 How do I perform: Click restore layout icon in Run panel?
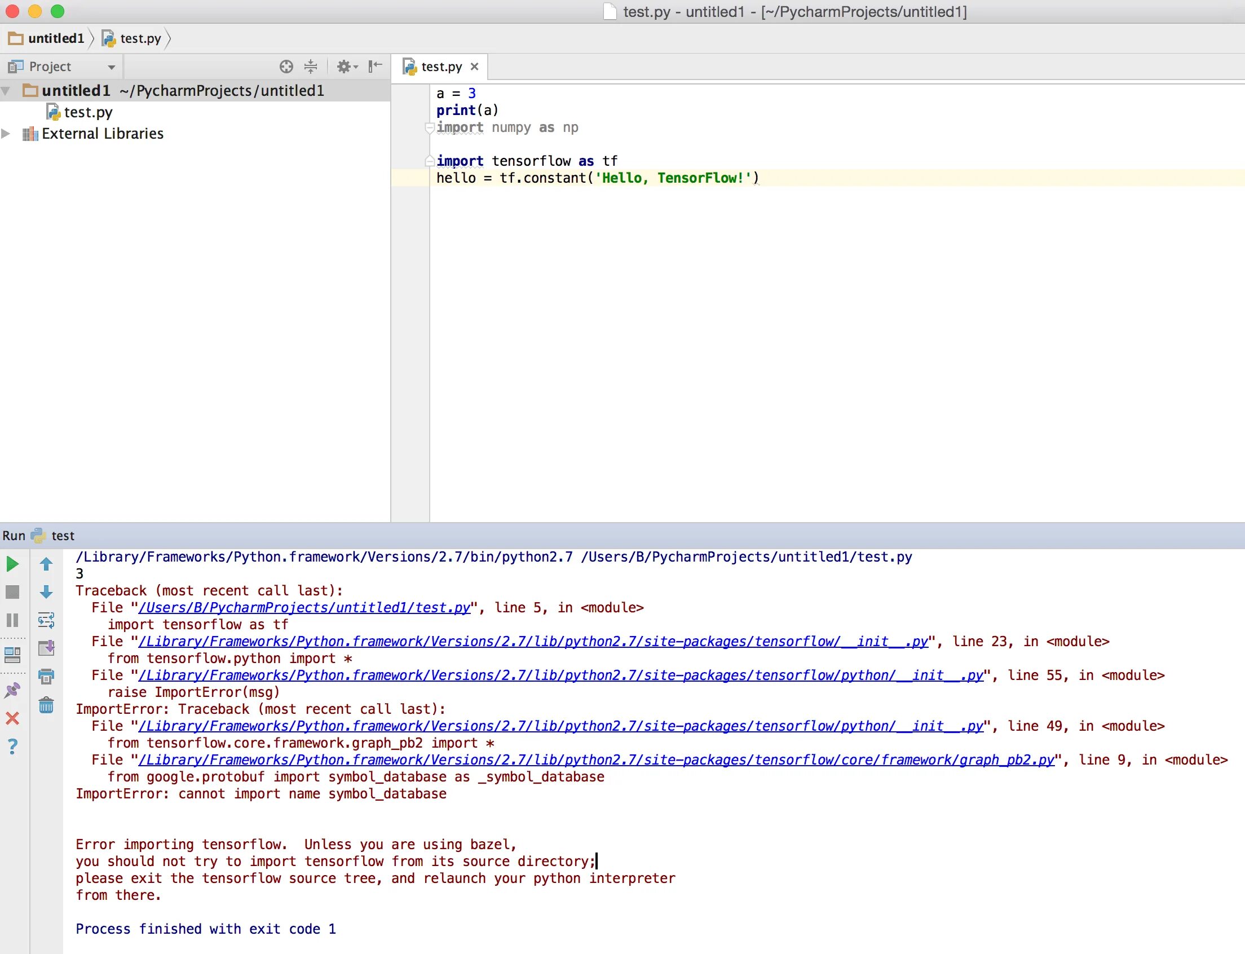click(12, 655)
